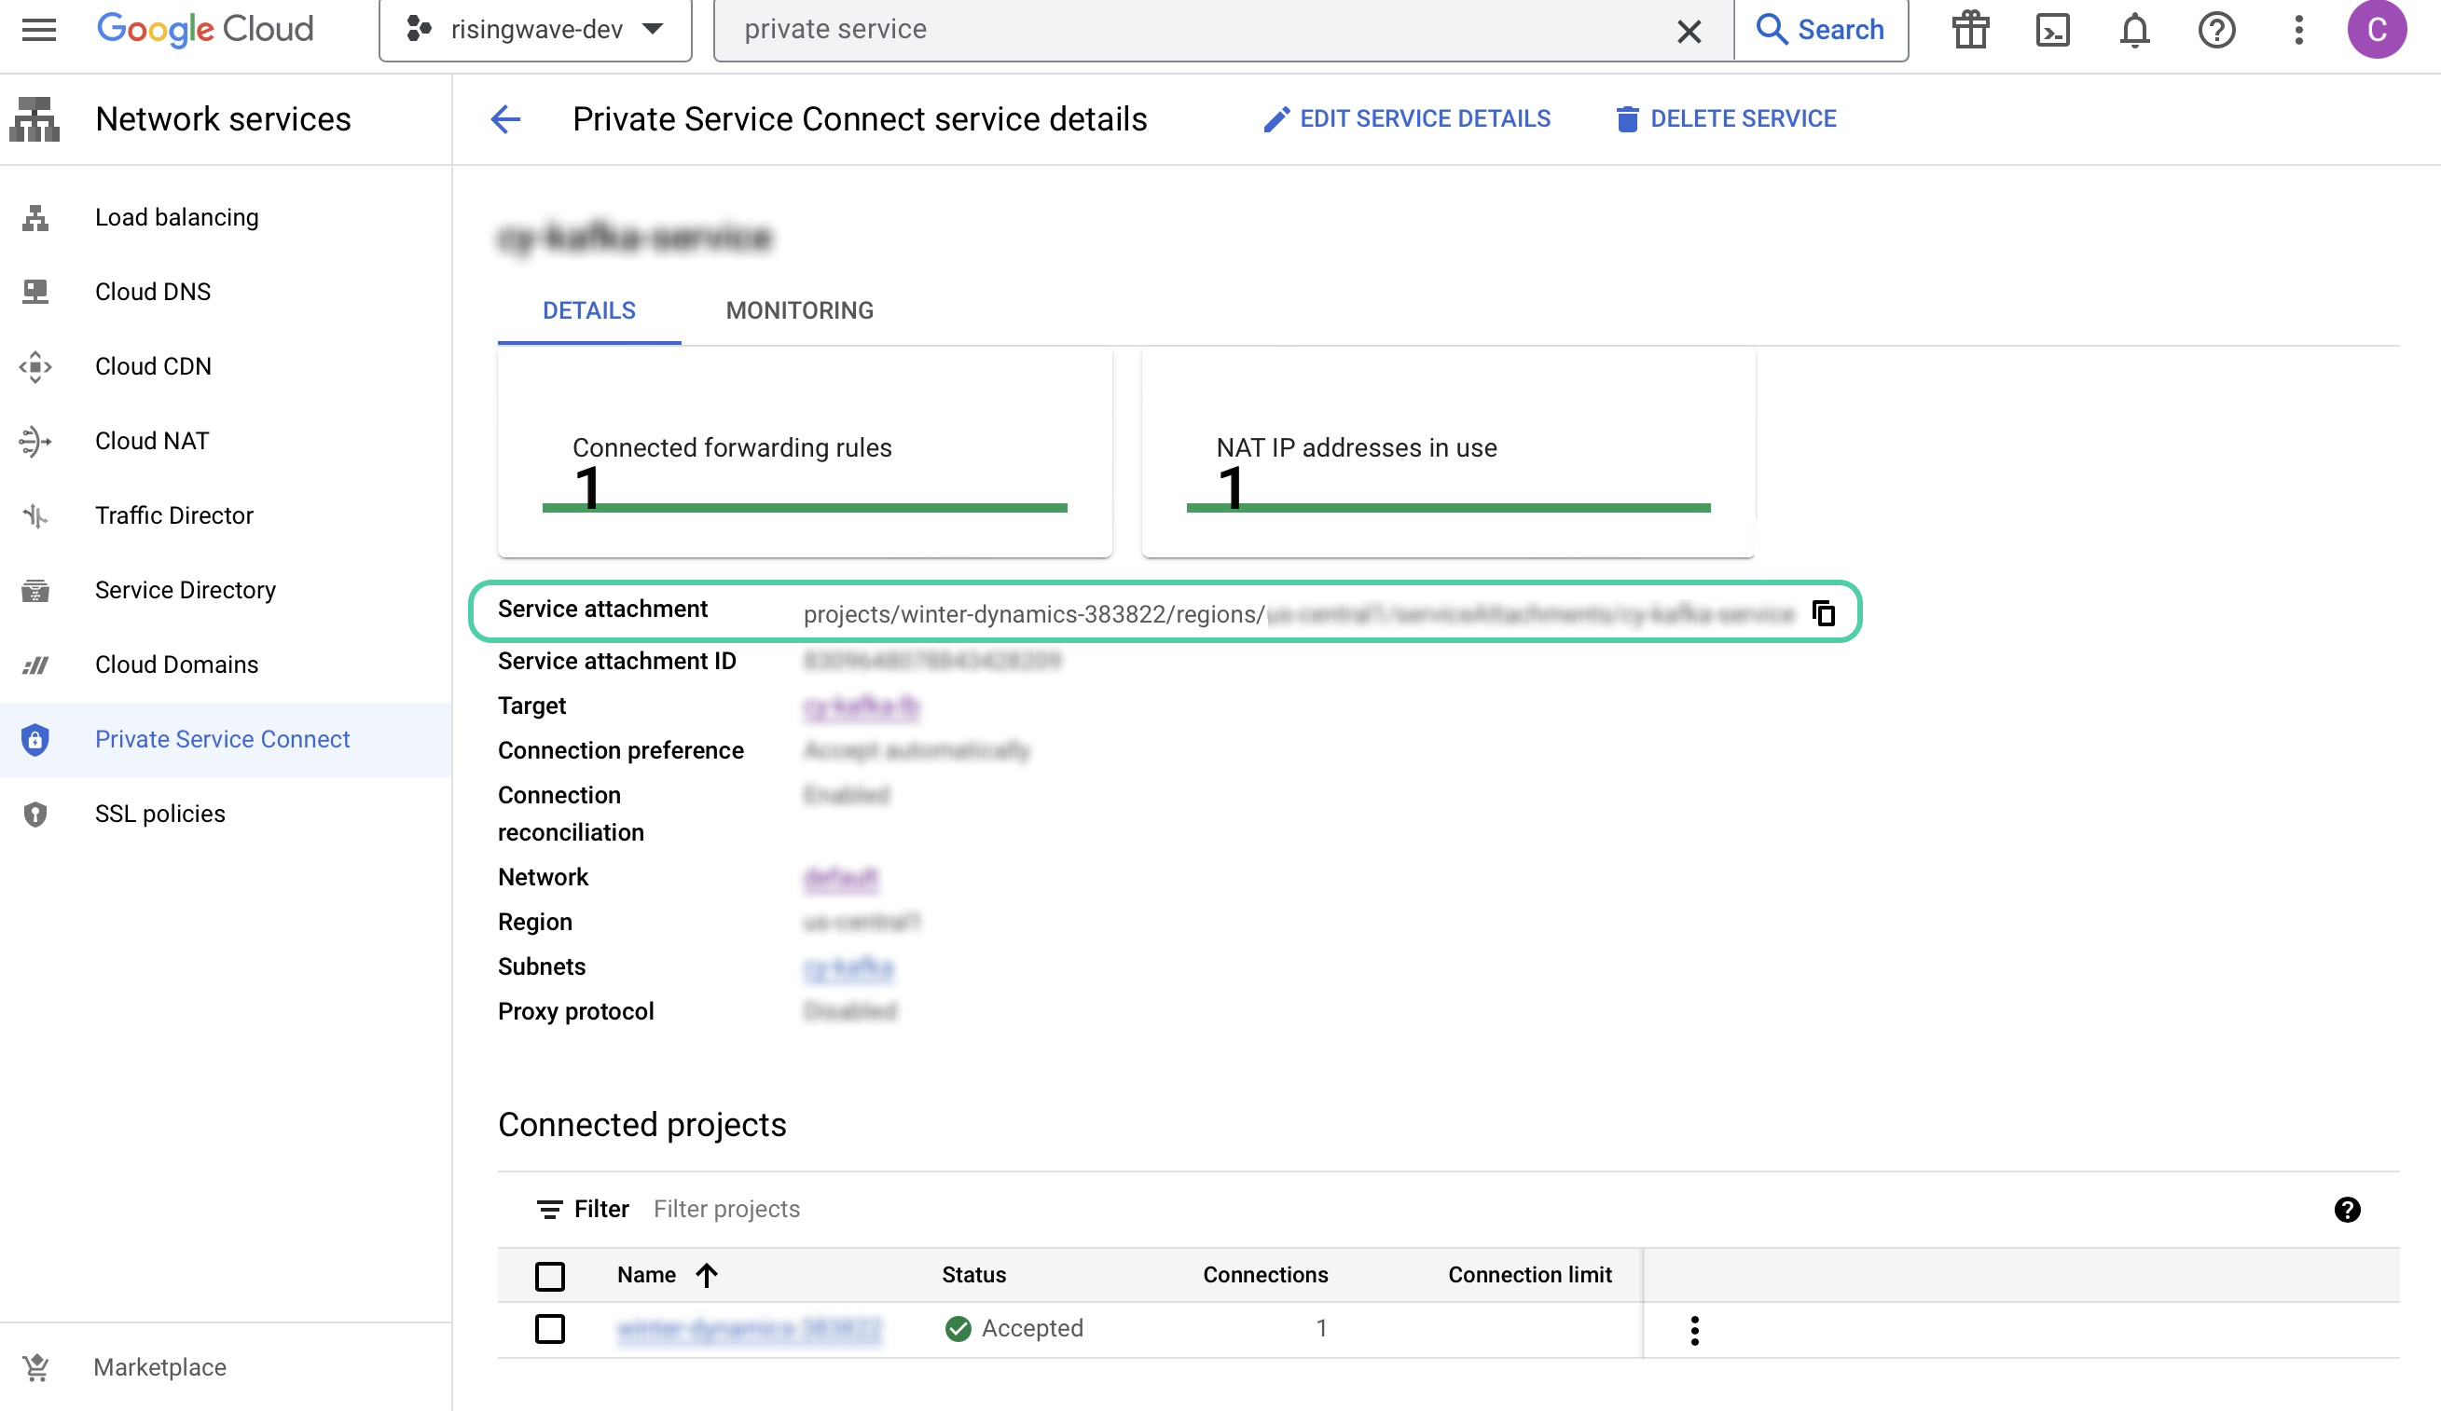
Task: Open the hamburger navigation menu
Action: tap(39, 29)
